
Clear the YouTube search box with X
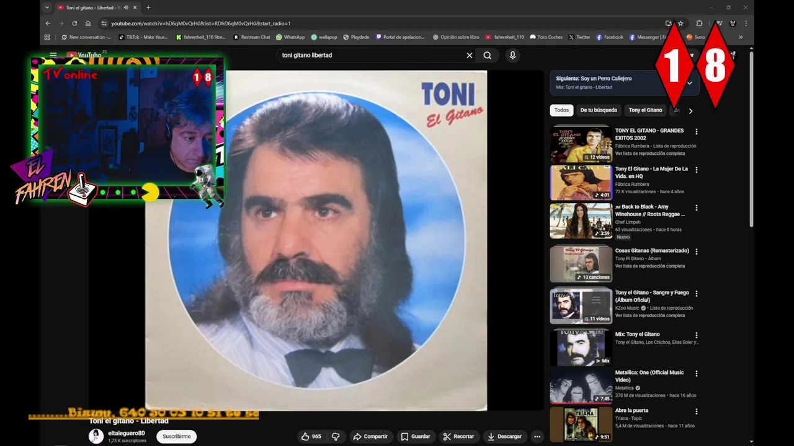pos(470,55)
